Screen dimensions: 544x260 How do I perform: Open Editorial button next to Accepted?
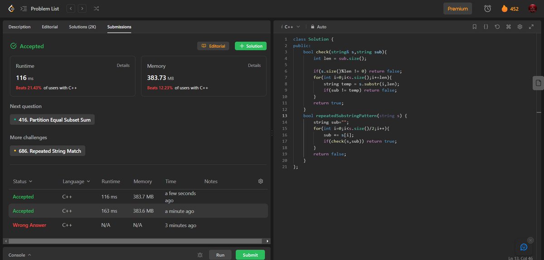point(214,46)
